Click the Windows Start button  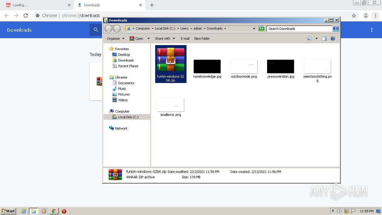(8, 211)
